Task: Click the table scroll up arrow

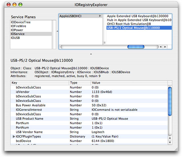Action: 170,138
